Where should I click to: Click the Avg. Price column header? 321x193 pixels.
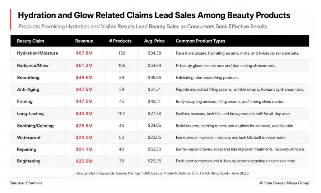coord(154,41)
